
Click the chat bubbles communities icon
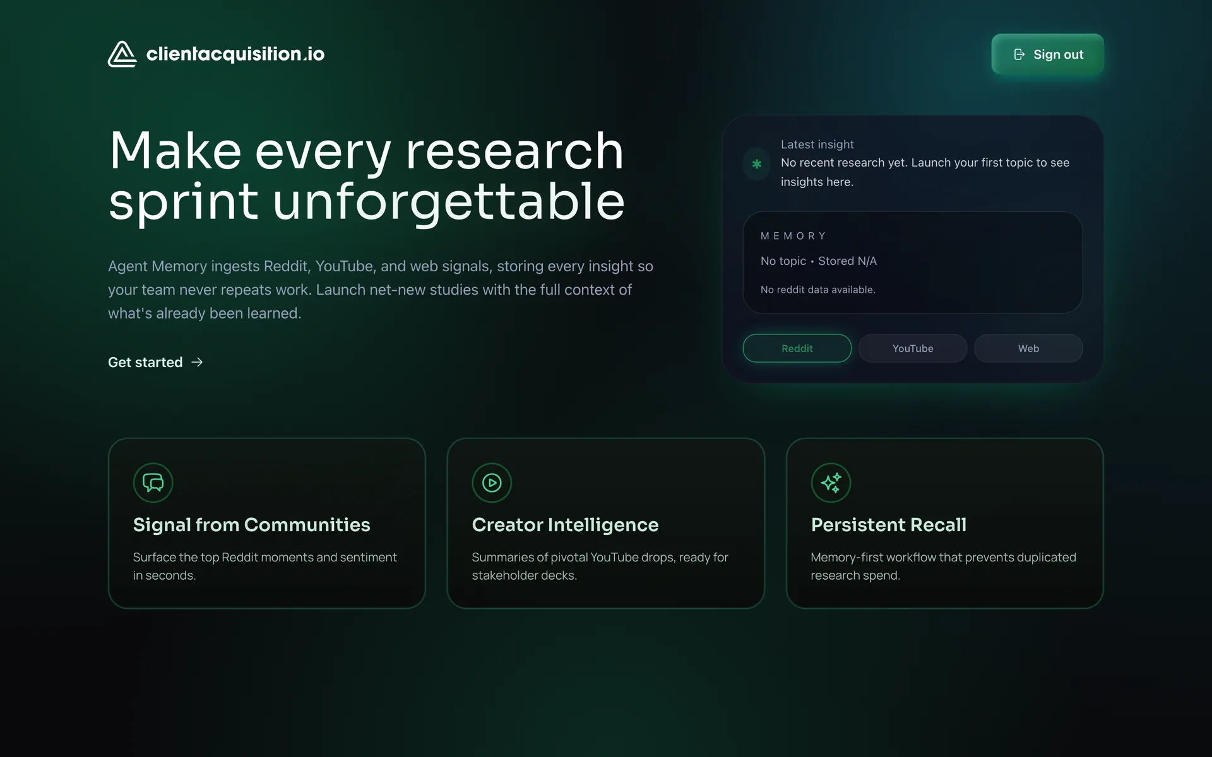tap(153, 483)
